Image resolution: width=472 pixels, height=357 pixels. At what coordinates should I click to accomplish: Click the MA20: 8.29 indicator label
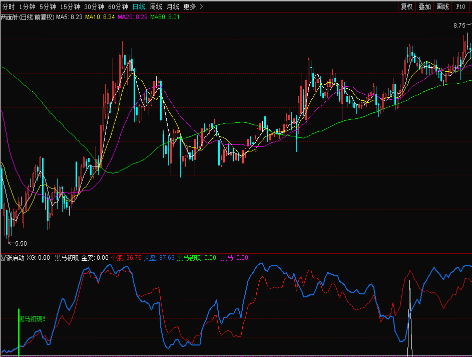[133, 17]
